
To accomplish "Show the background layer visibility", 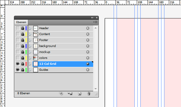I will tap(18, 46).
